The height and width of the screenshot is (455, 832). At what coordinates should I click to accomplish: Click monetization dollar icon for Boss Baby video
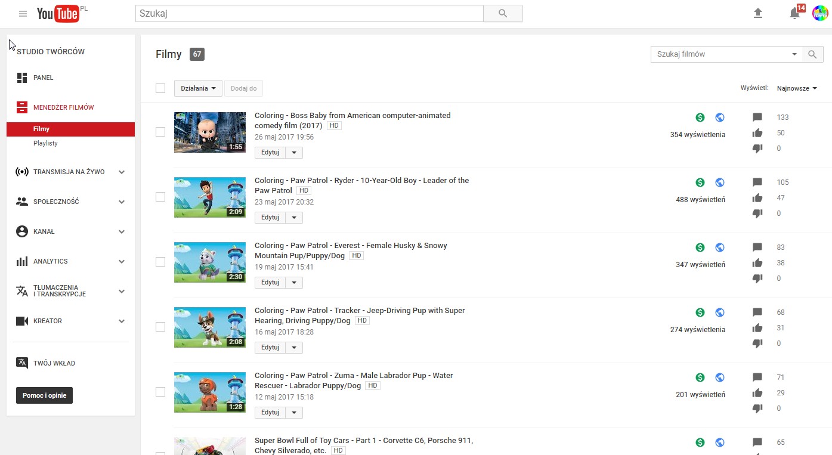(700, 117)
